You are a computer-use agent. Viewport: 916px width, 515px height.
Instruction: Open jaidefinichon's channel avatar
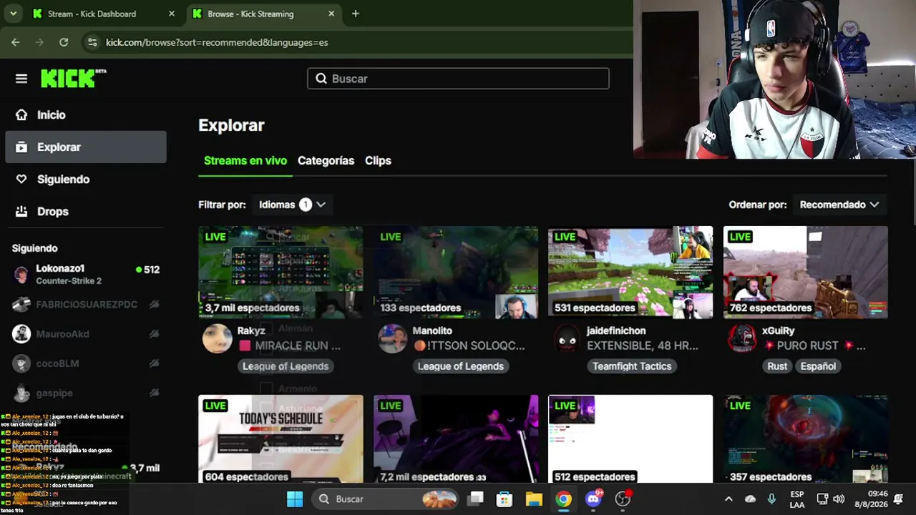point(567,338)
